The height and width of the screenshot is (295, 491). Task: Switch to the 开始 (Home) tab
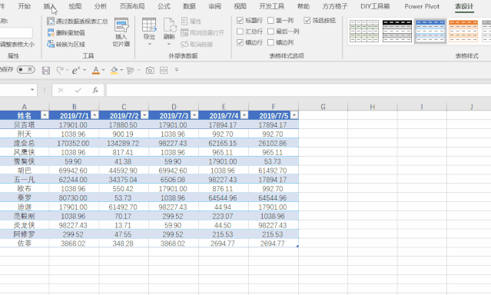click(x=25, y=6)
